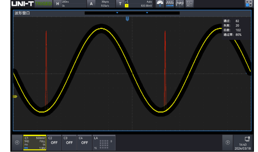Open the voltmeter measurement icon

(x=160, y=3)
